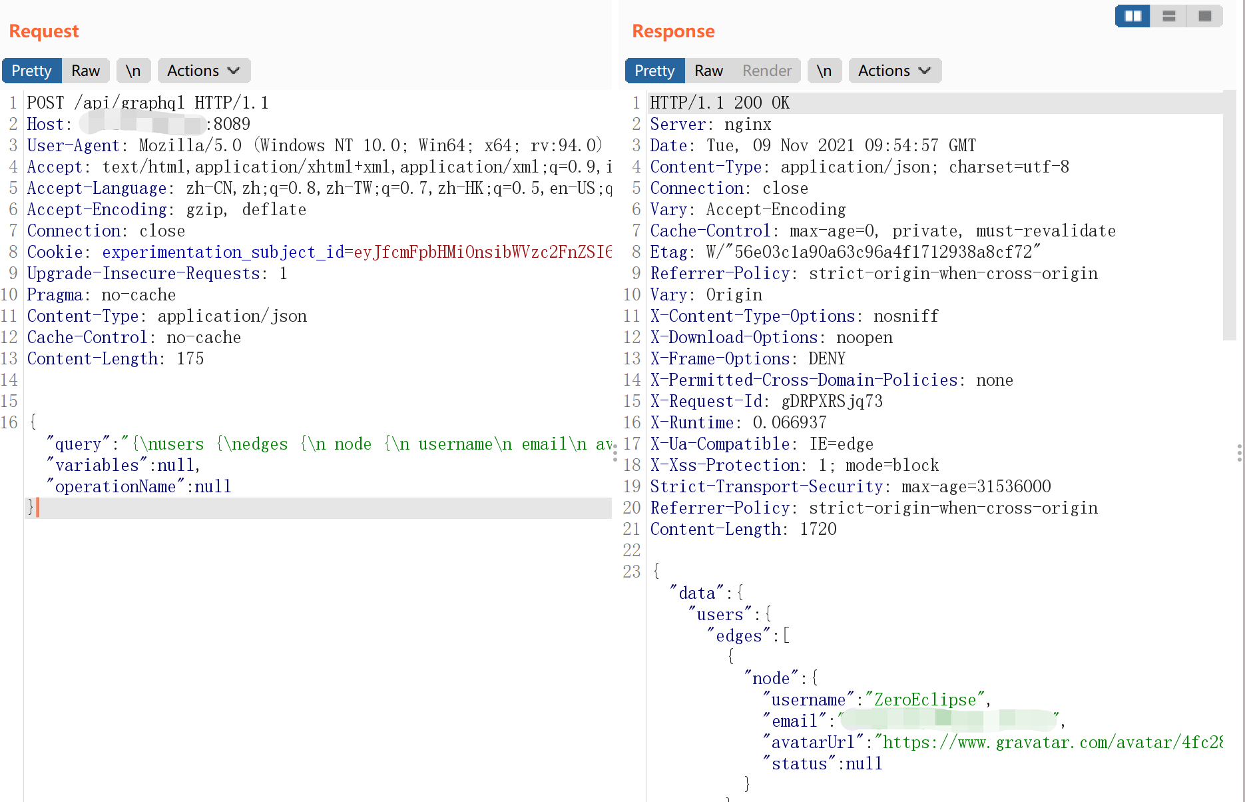The height and width of the screenshot is (802, 1245).
Task: Click the Cookie experimentation_subject_id line
Action: [319, 252]
